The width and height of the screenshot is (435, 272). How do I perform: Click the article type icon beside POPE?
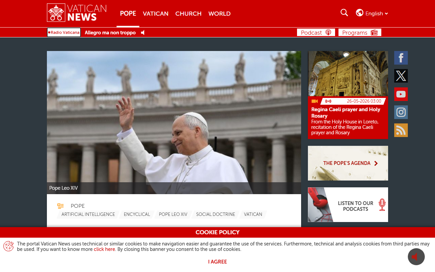pos(60,206)
